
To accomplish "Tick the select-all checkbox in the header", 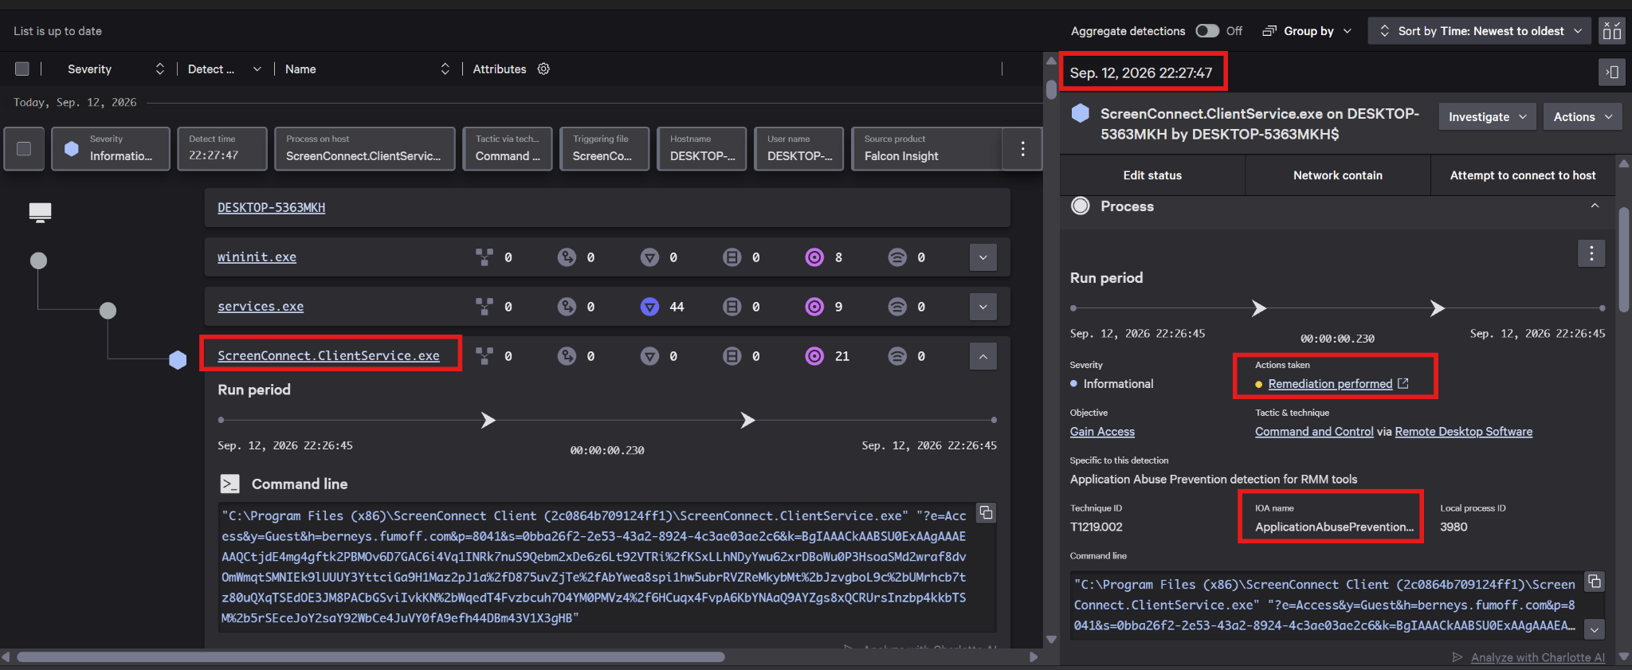I will tap(22, 69).
